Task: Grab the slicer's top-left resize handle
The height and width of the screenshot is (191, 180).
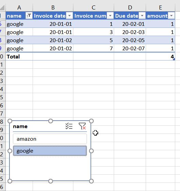Action: click(x=10, y=121)
